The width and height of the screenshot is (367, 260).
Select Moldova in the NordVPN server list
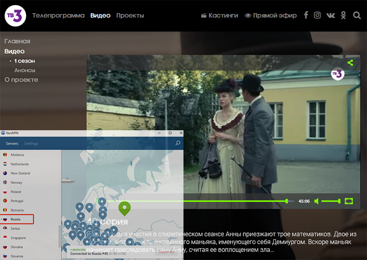(x=30, y=155)
